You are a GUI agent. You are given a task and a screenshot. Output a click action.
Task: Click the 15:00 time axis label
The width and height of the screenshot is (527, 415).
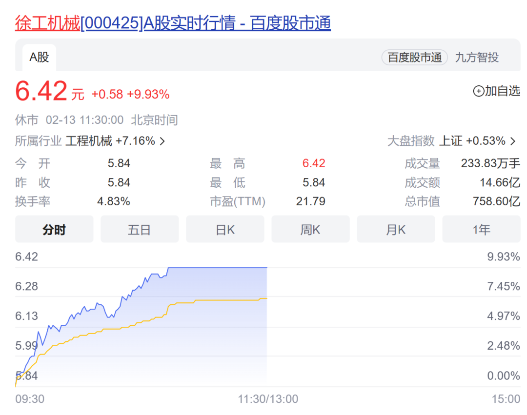coord(506,399)
